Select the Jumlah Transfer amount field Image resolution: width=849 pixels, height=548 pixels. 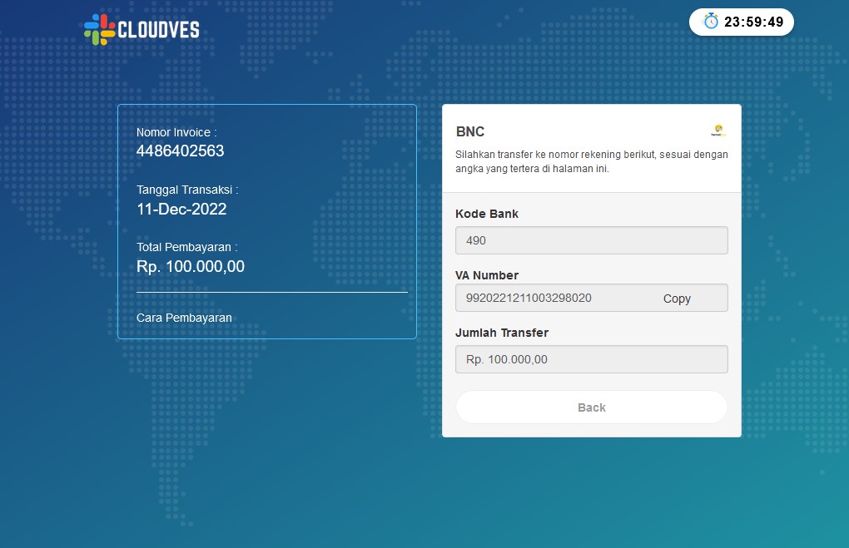[x=591, y=359]
